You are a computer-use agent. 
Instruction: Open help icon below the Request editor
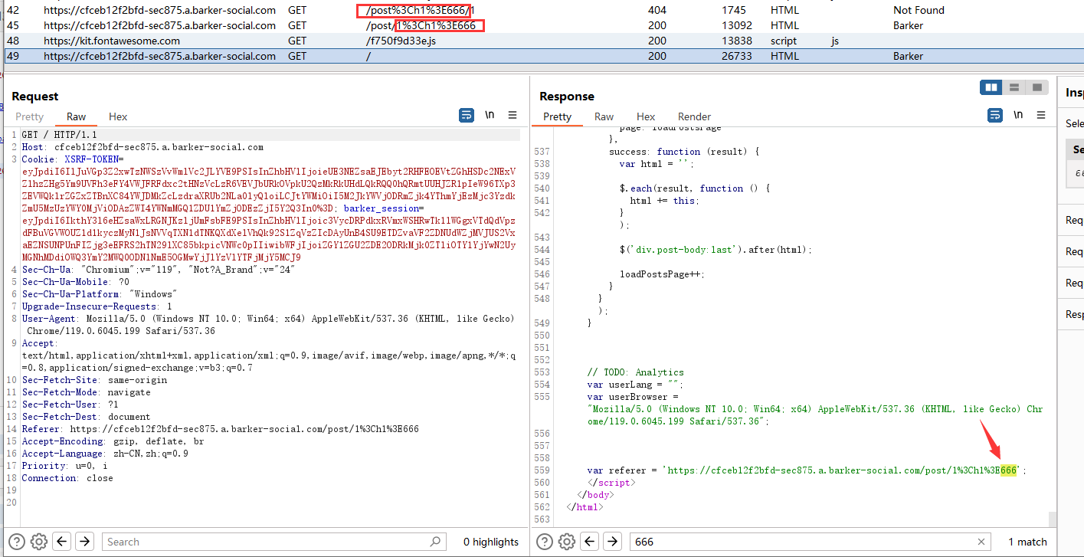tap(17, 541)
